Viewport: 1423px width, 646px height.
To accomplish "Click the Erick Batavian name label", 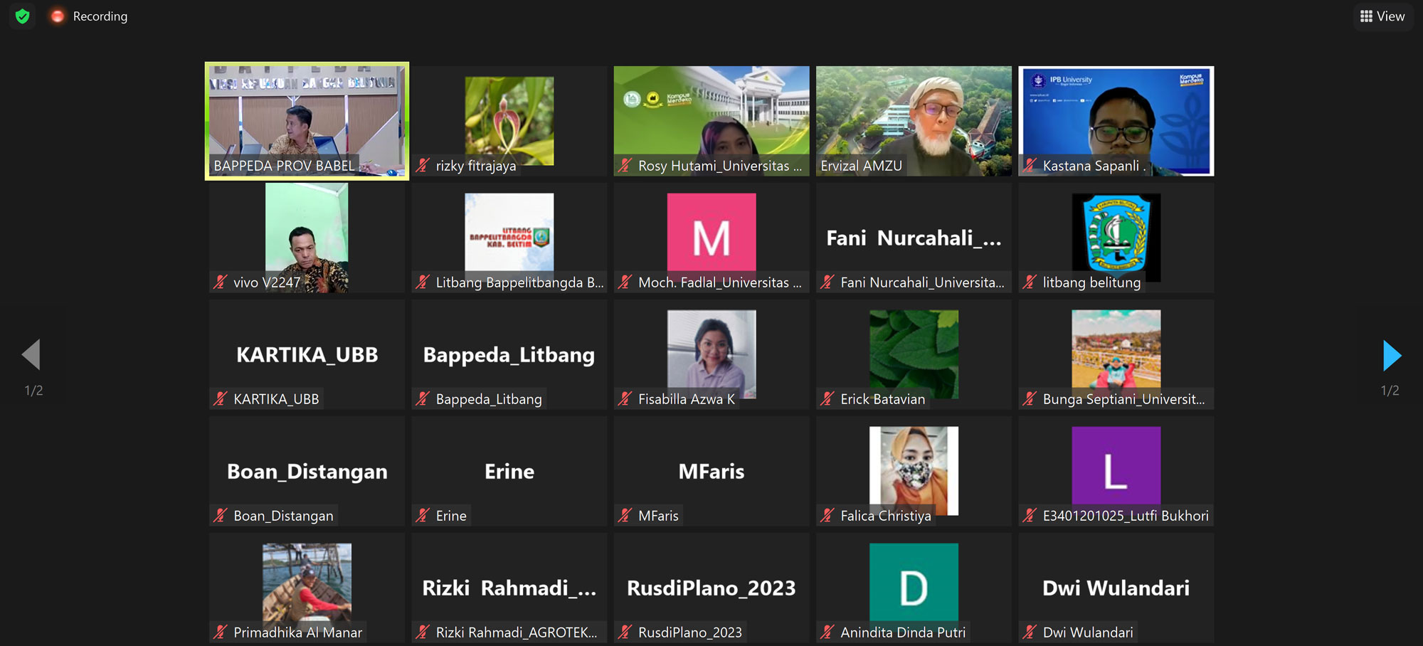I will pos(882,399).
